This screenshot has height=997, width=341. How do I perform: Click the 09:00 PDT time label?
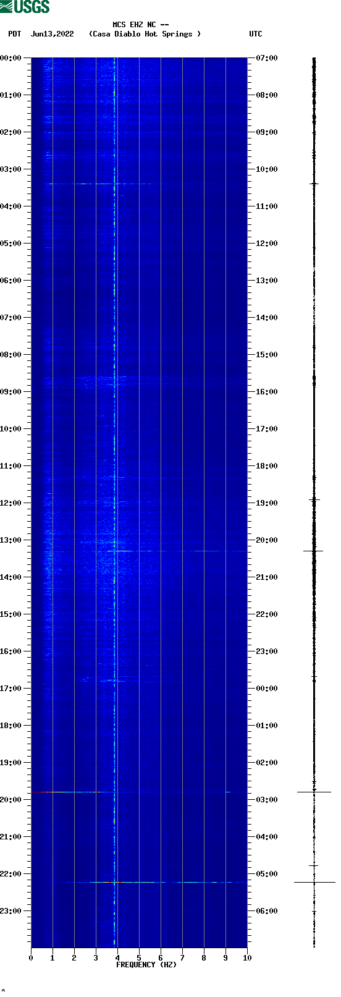click(11, 392)
